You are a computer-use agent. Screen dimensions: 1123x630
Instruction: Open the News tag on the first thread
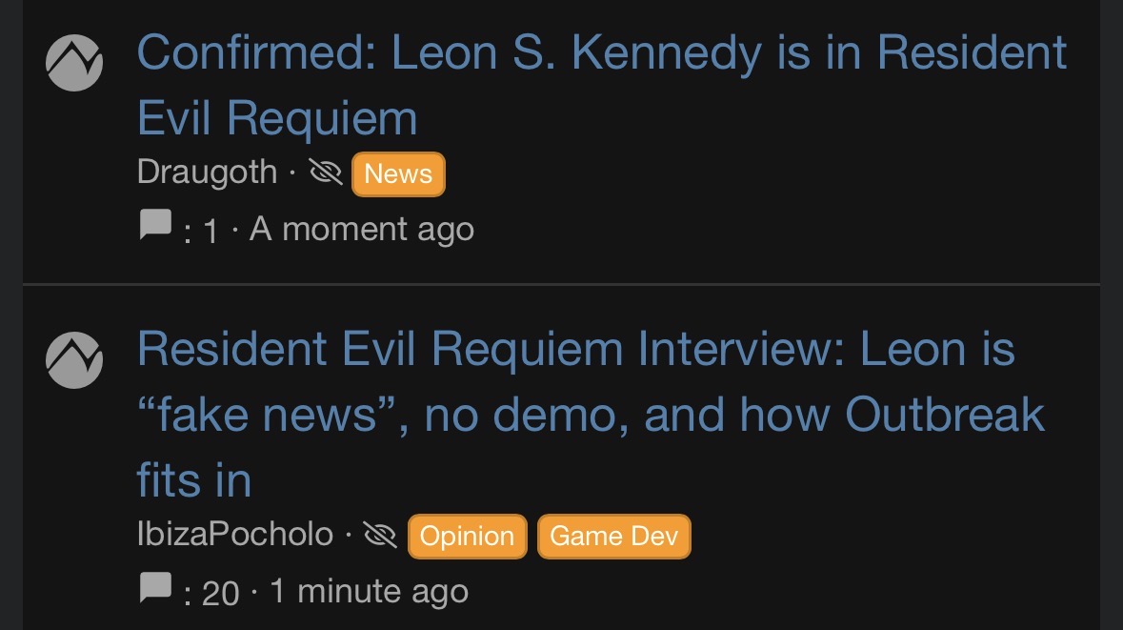click(x=397, y=173)
